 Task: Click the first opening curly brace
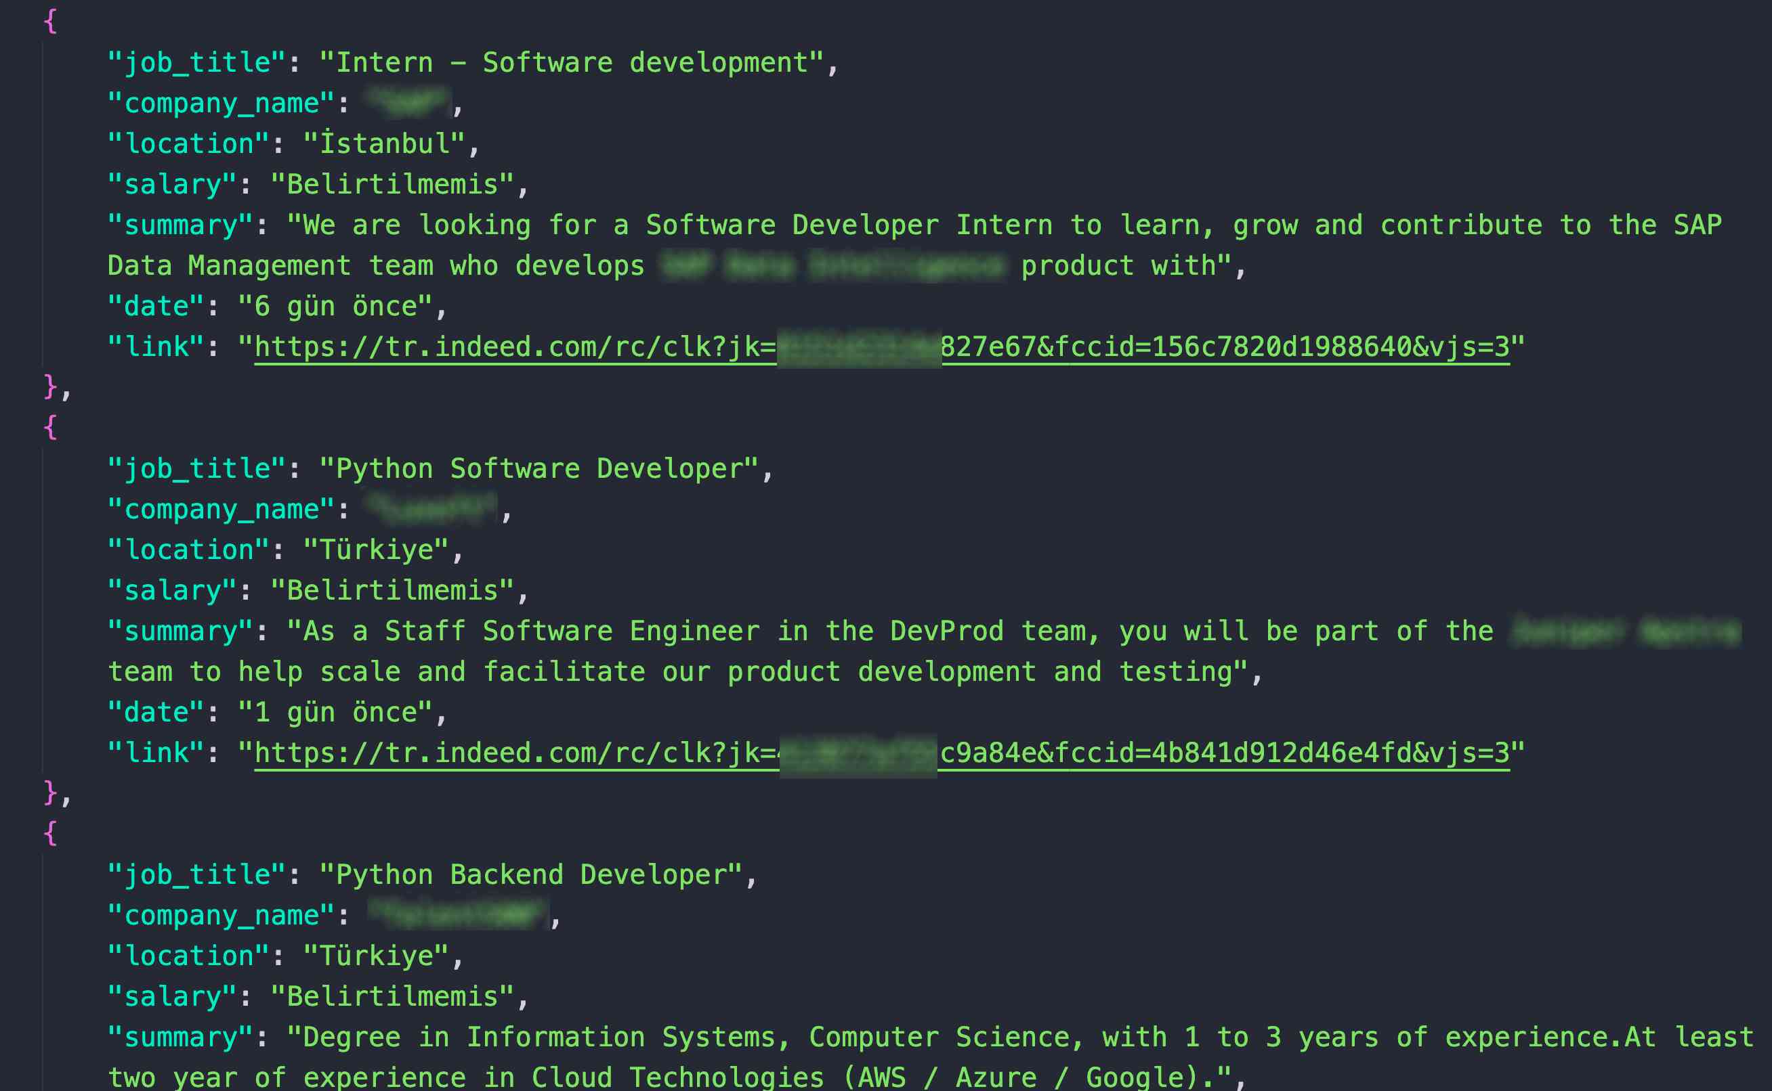(x=50, y=22)
